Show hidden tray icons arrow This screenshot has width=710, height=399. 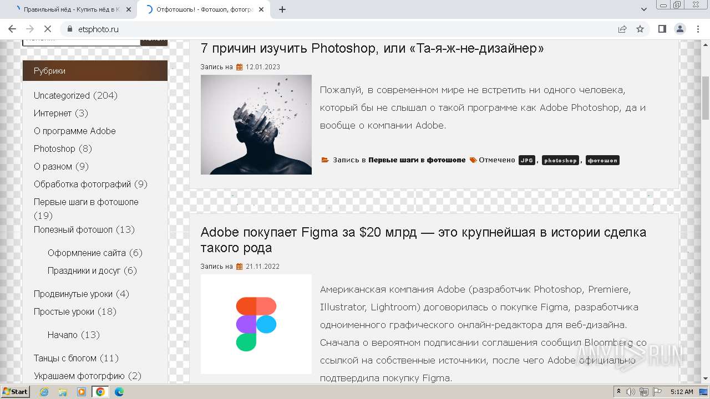point(618,392)
